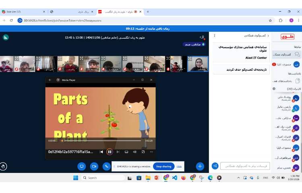Screen dimensions: 302x193
Task: Open user list settings gear
Action: pos(274,88)
